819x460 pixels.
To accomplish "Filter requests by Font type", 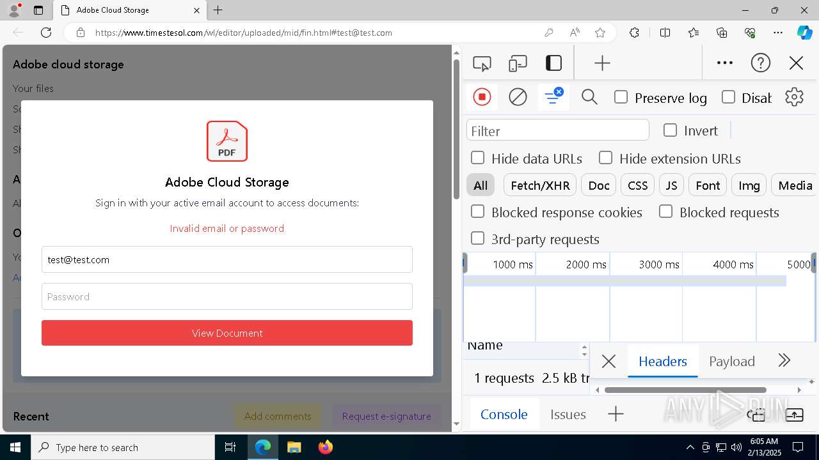I will pyautogui.click(x=708, y=185).
